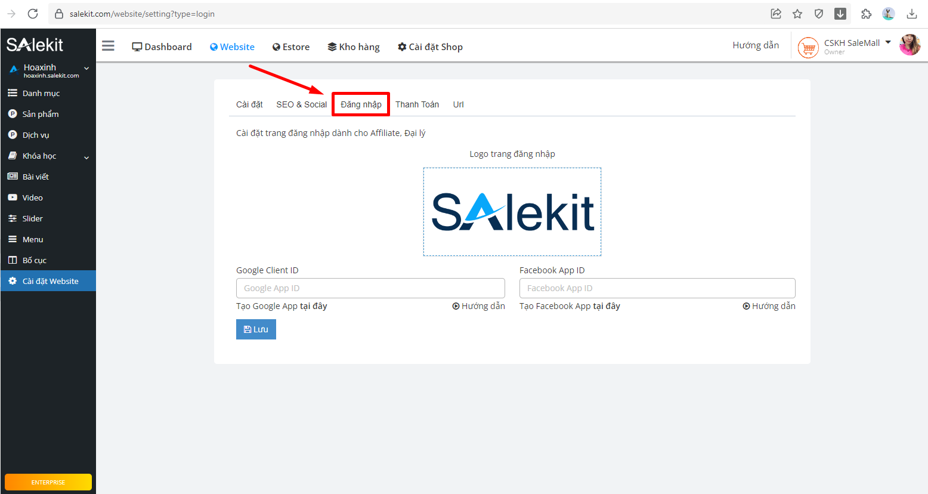Switch to the SEO & Social tab

click(301, 104)
